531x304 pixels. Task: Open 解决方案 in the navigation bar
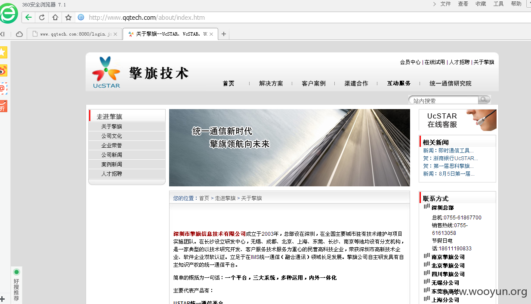[271, 83]
